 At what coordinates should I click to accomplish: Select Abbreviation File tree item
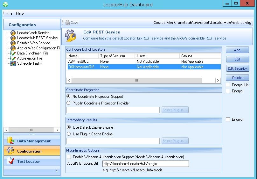[x=30, y=58]
